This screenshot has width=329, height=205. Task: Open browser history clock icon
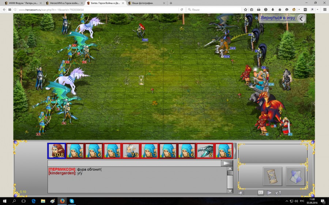[x=266, y=9]
